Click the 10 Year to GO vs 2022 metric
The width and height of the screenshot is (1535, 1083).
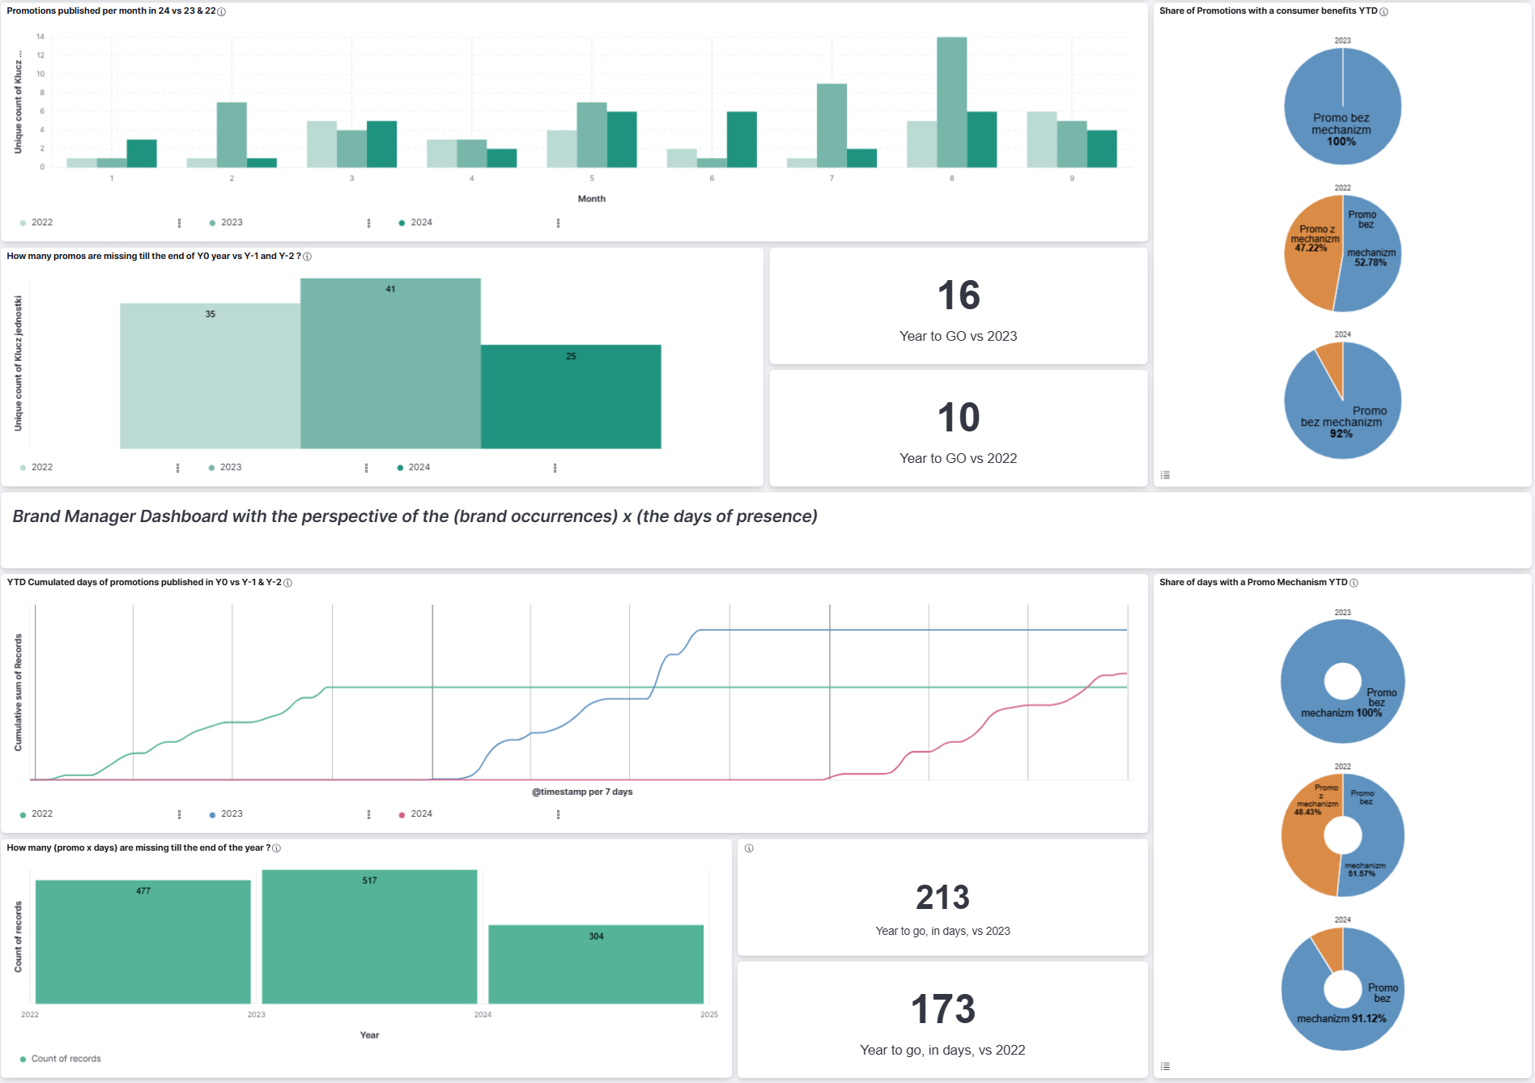click(x=959, y=429)
